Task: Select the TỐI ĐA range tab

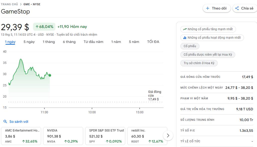Action: 153,42
